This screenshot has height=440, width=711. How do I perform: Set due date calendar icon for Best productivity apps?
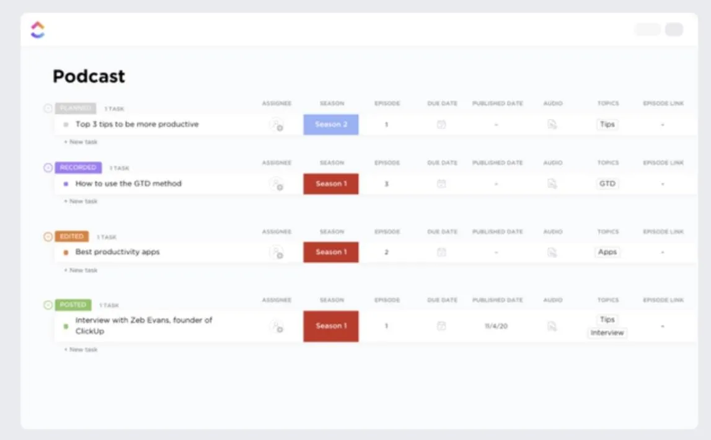point(441,252)
